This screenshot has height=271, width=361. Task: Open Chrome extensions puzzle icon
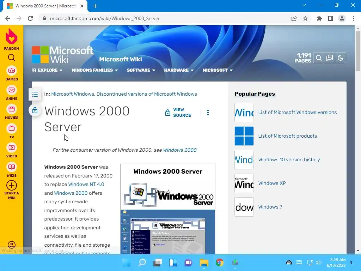pos(319,18)
